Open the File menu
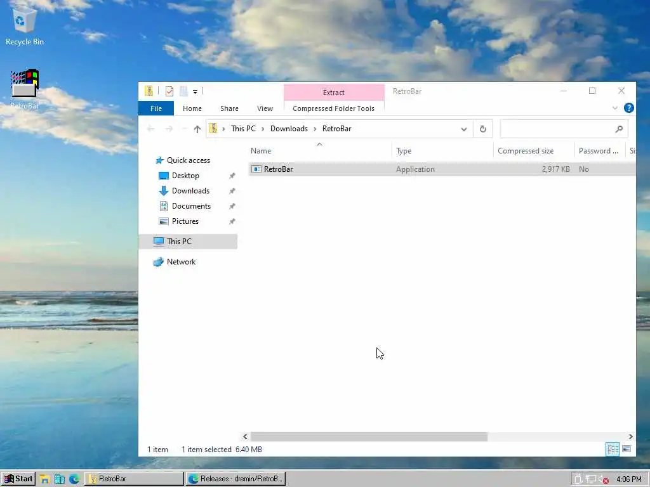 tap(156, 108)
